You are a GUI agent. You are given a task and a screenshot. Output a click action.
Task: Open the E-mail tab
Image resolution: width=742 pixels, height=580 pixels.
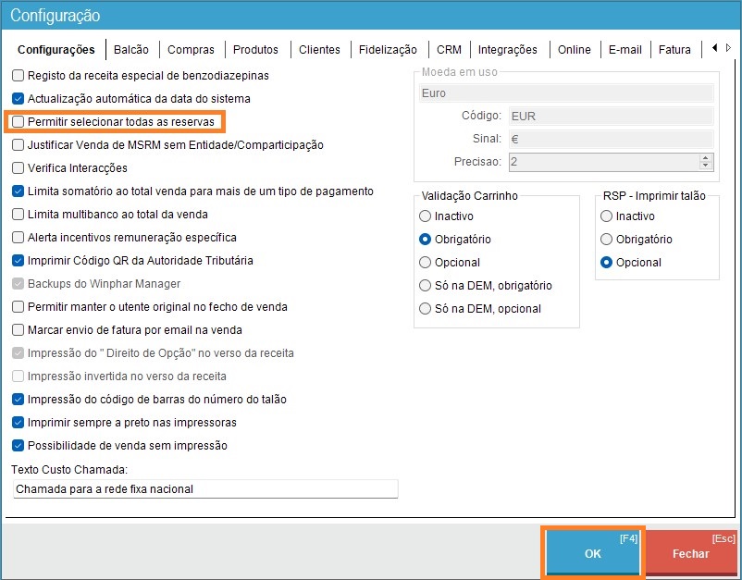click(625, 50)
